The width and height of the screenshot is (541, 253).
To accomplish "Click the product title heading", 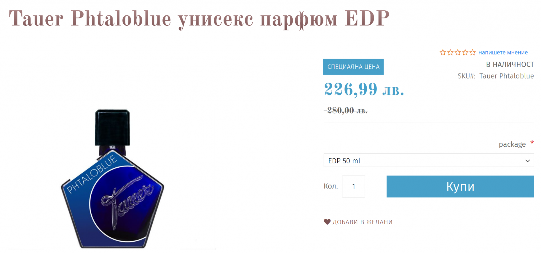I will (199, 19).
